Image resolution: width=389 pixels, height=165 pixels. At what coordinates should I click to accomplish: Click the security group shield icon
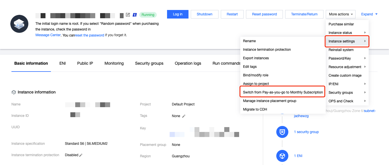[x=282, y=132]
